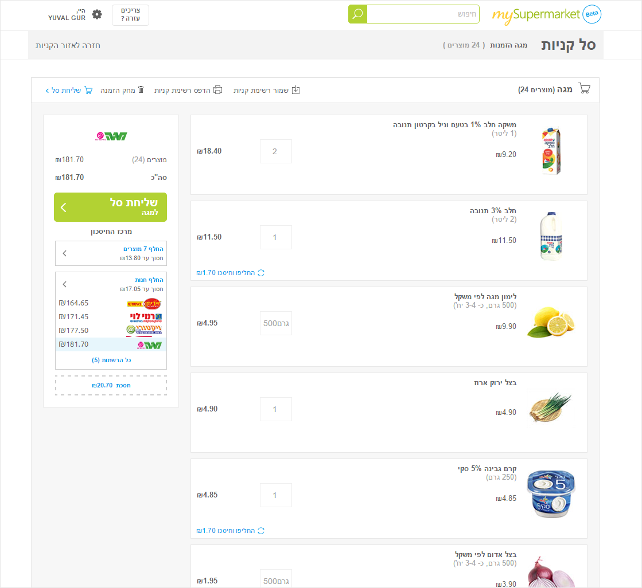Viewport: 642px width, 588px height.
Task: Expand the החלף חנות arrow
Action: tap(65, 284)
